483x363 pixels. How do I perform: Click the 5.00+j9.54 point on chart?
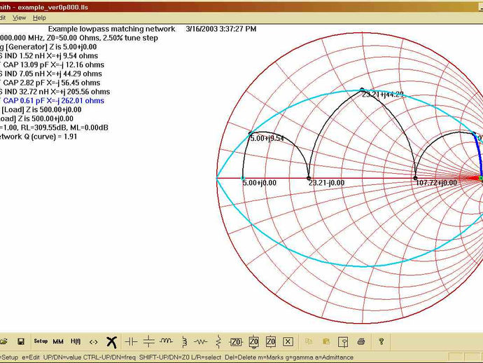[x=250, y=134]
